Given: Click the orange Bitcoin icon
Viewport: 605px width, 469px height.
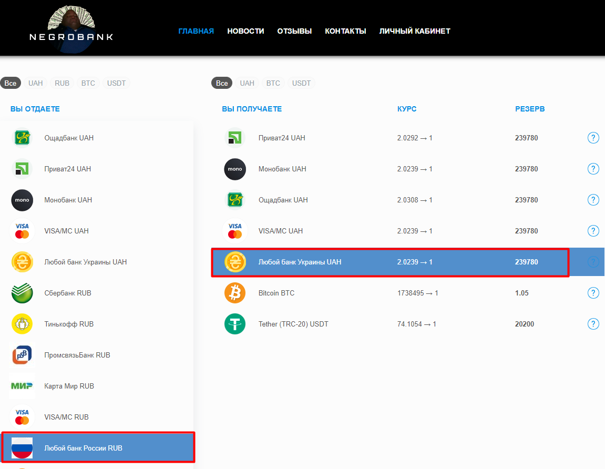Looking at the screenshot, I should click(235, 293).
